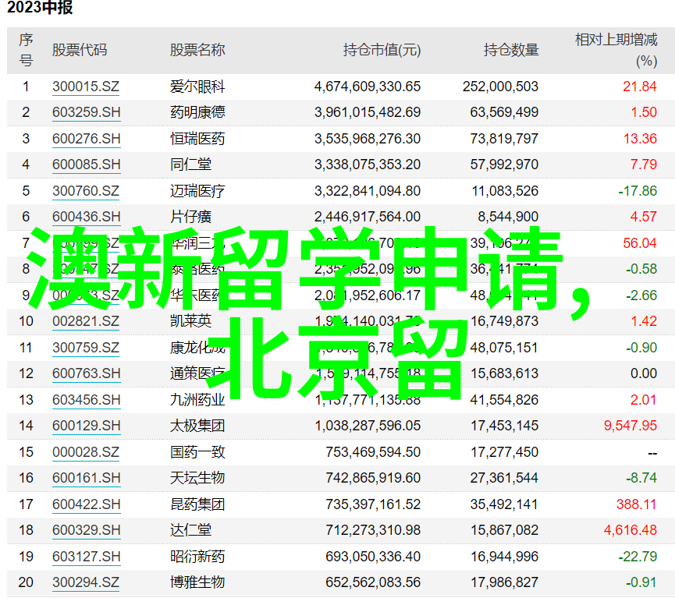Click the 恒瑞医药 name cell
Screen dimensions: 675x605
pos(197,139)
